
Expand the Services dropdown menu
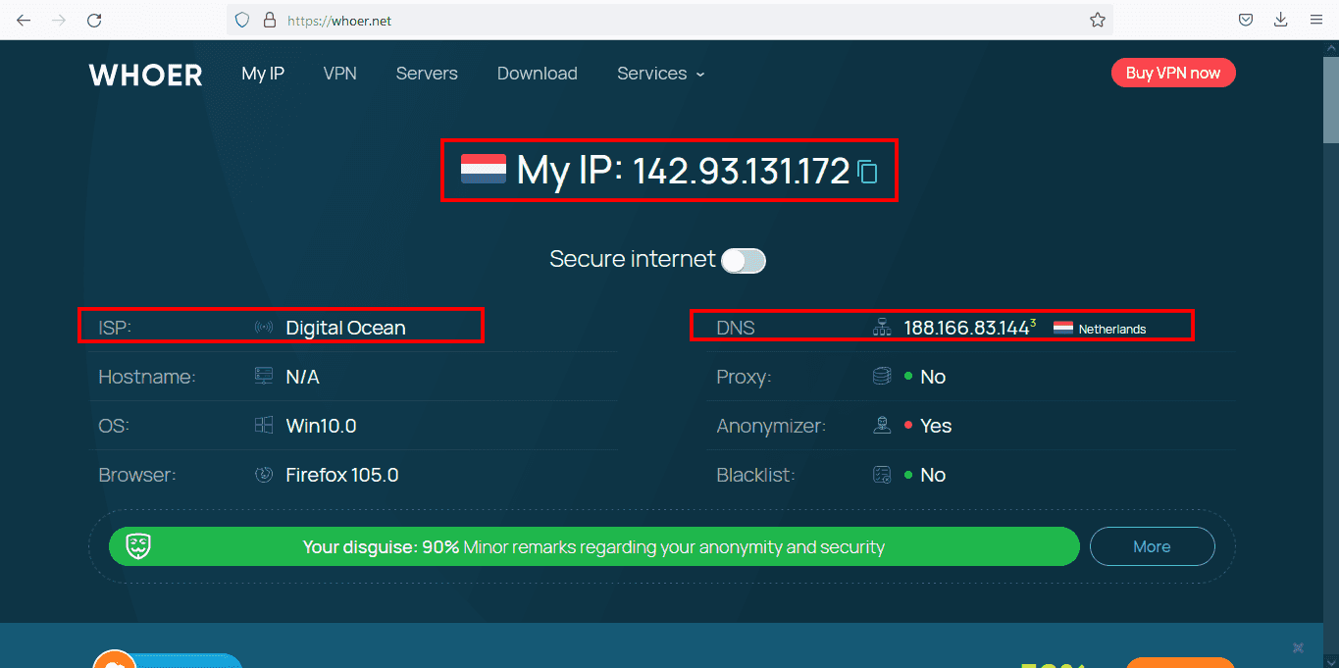point(661,74)
